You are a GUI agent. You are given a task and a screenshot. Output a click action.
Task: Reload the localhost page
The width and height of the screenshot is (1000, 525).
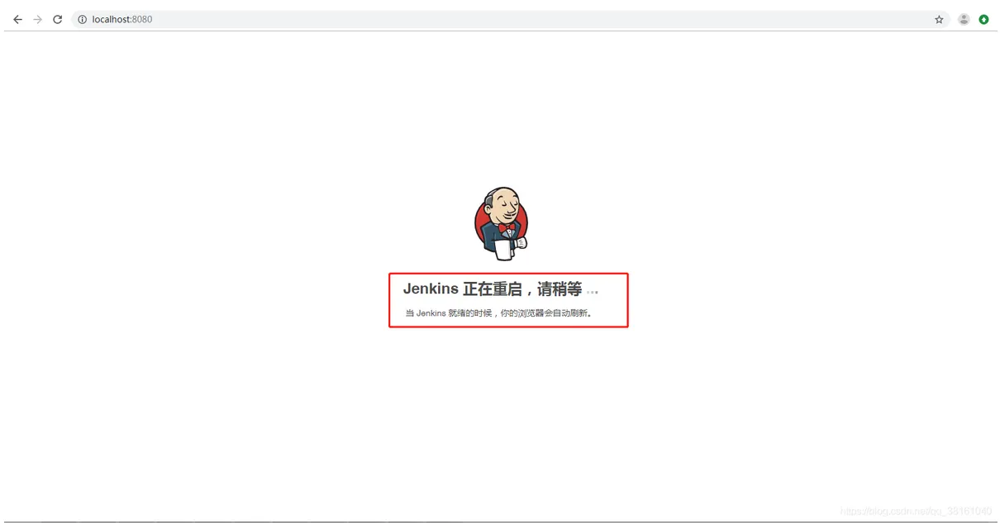(57, 19)
